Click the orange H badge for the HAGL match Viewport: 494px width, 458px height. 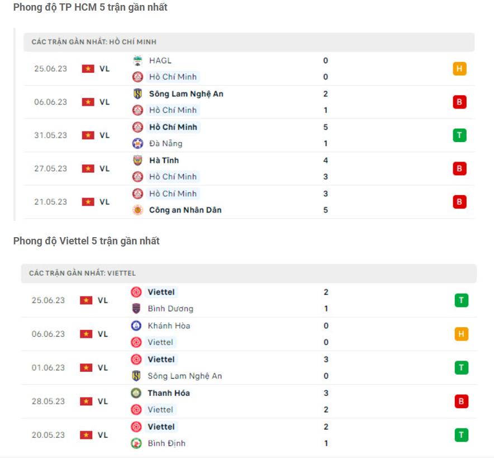459,69
